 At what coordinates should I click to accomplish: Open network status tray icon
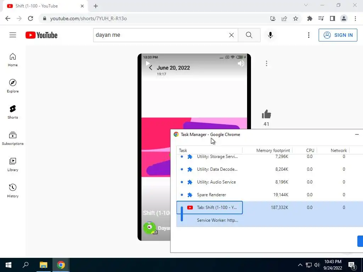(x=309, y=265)
